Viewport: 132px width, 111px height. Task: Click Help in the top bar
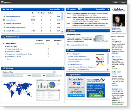pyautogui.click(x=116, y=2)
